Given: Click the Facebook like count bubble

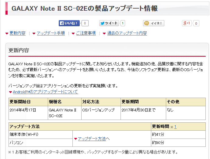Looking at the screenshot, I should click(x=85, y=23).
